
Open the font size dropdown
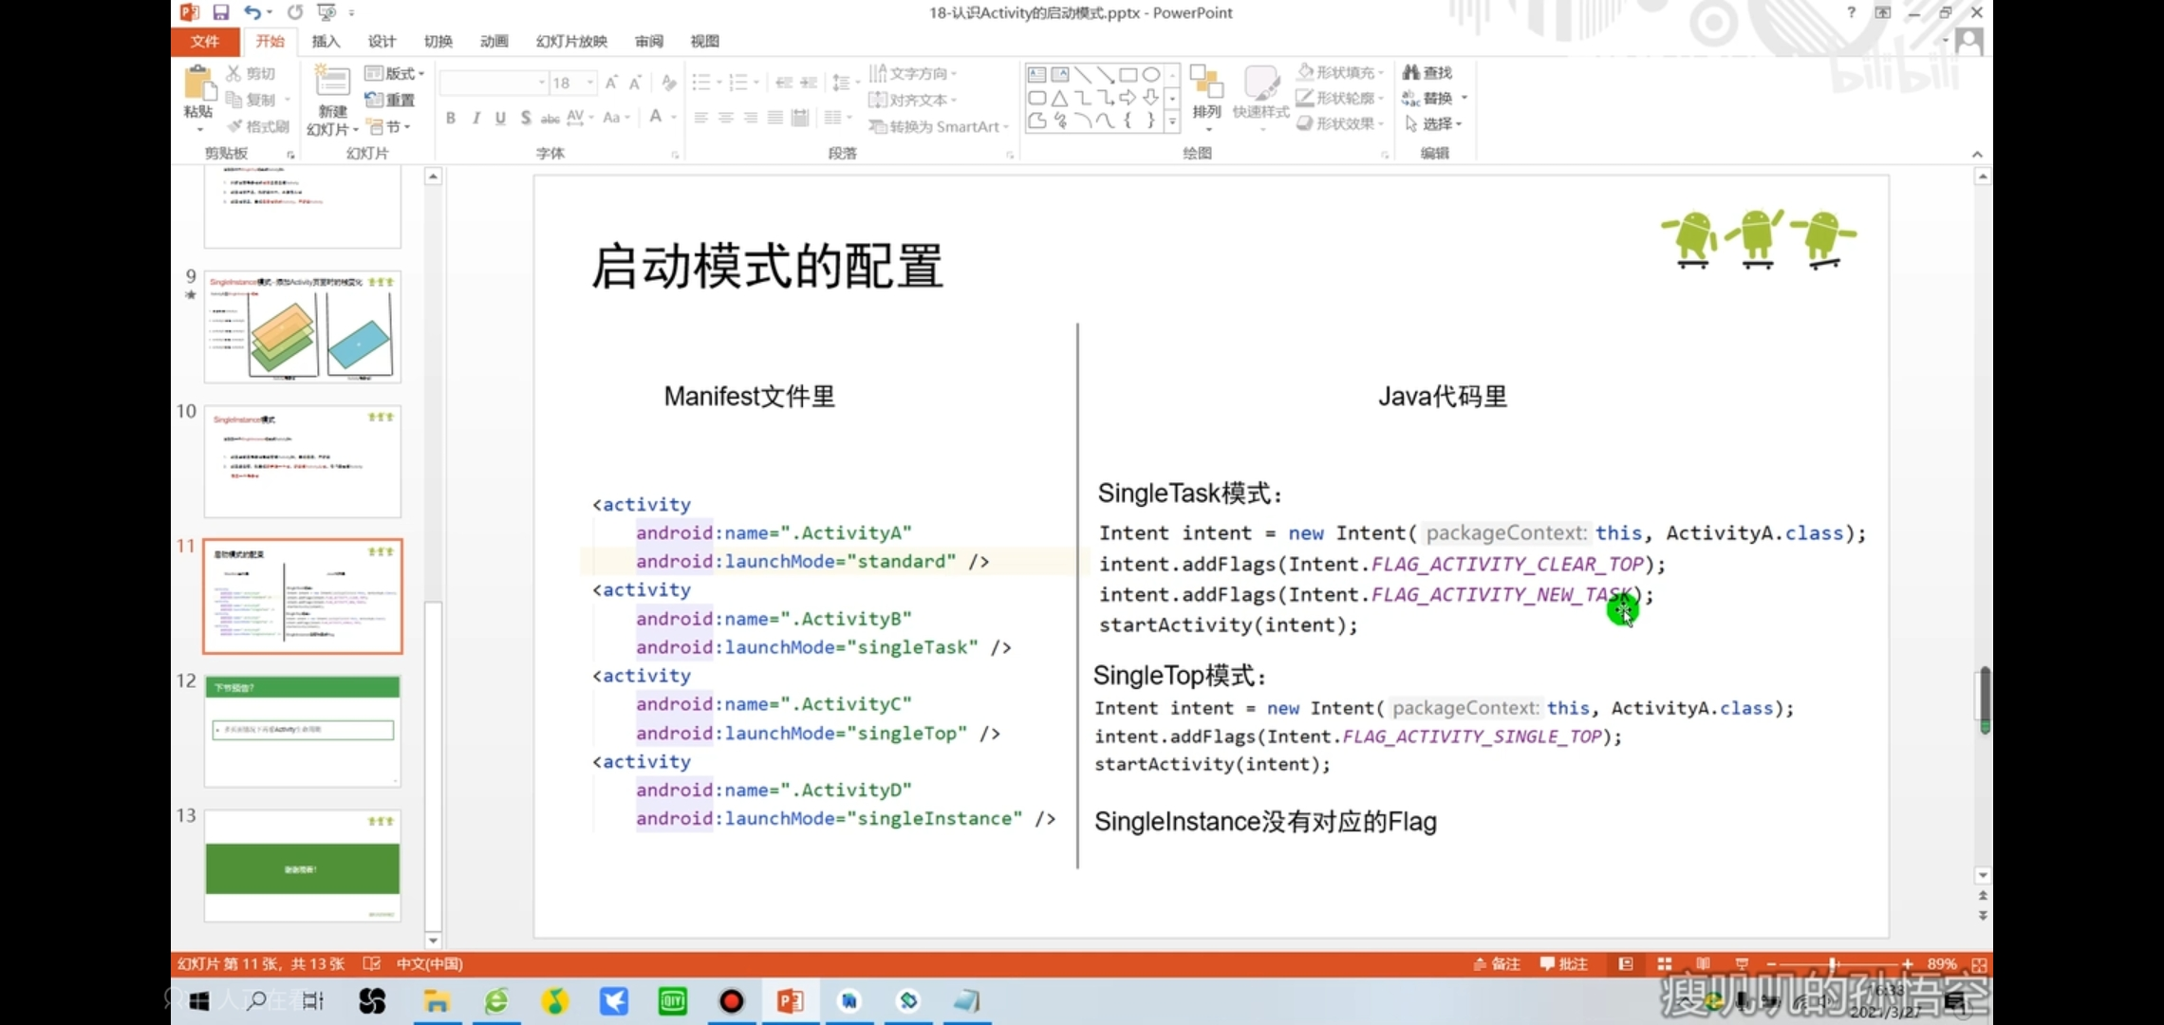click(x=589, y=83)
